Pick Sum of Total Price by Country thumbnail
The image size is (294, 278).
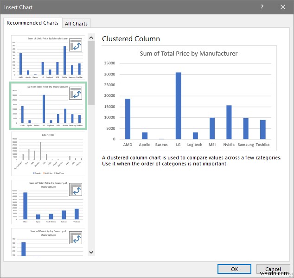[48, 202]
